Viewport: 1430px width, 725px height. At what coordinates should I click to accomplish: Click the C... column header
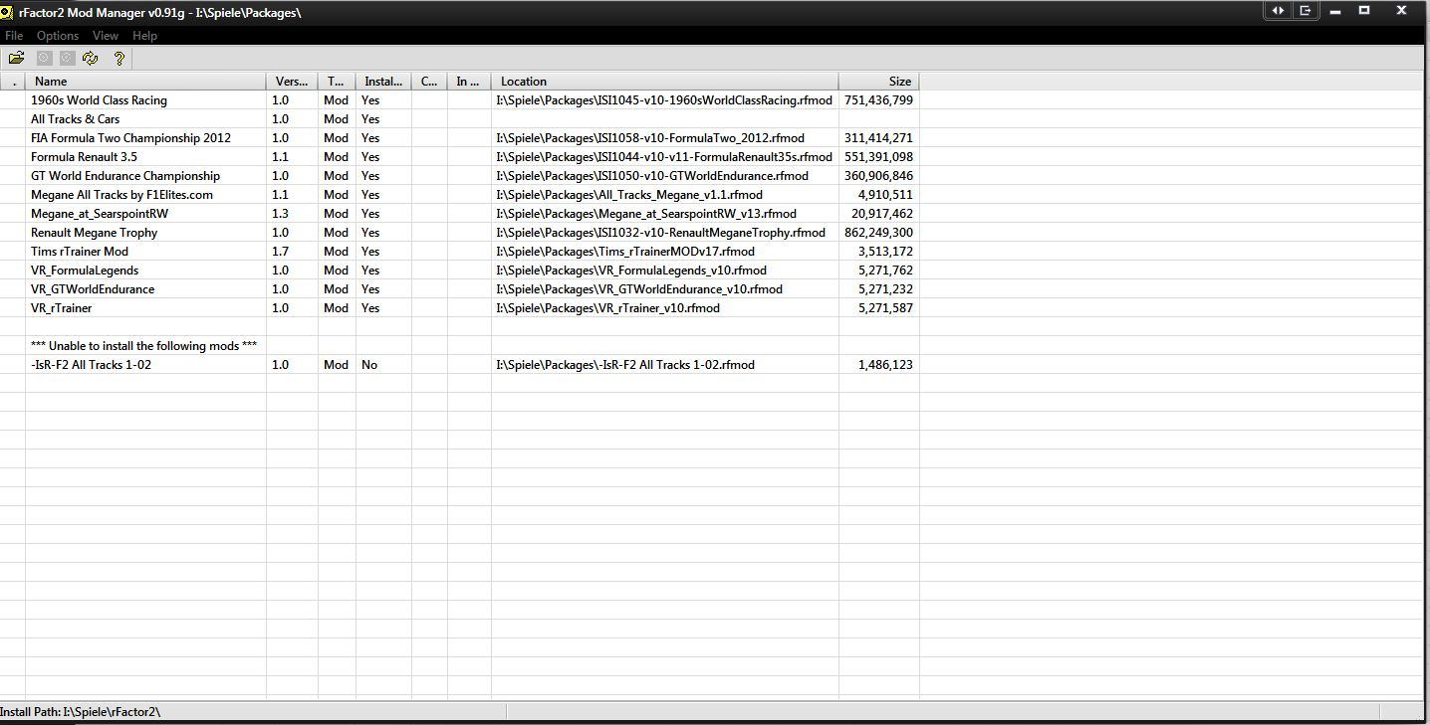[x=429, y=82]
